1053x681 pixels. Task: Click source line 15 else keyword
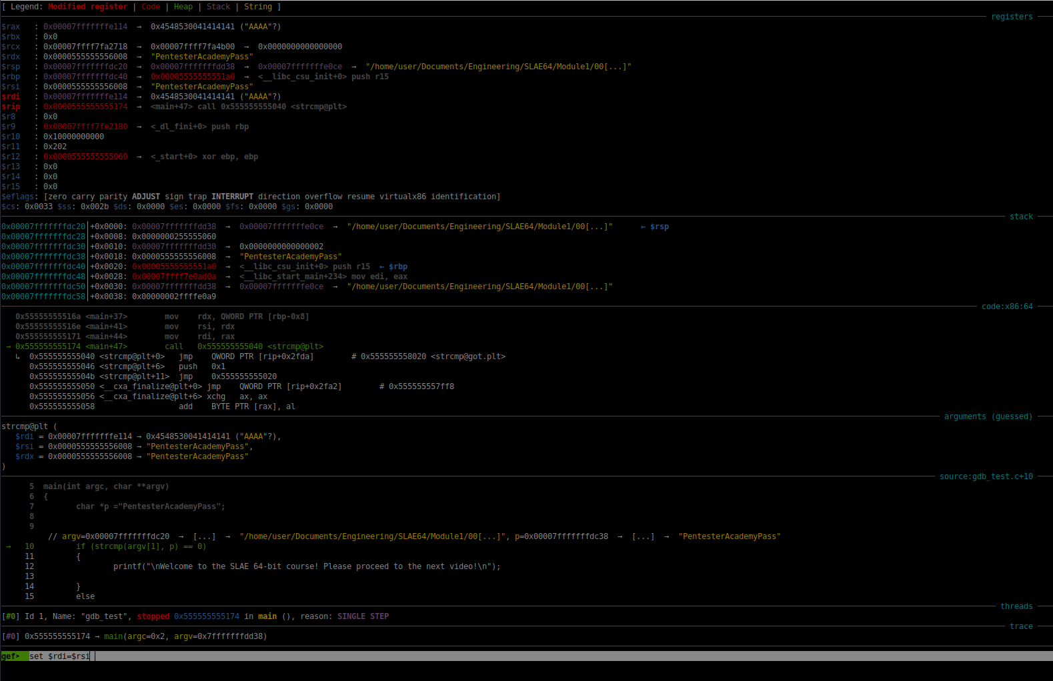coord(85,596)
